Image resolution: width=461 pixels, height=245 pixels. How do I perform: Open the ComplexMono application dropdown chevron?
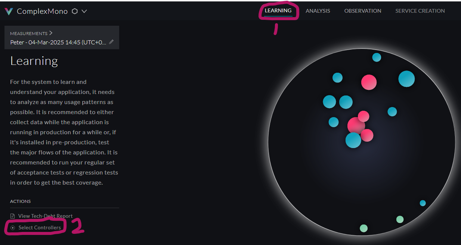pyautogui.click(x=84, y=12)
